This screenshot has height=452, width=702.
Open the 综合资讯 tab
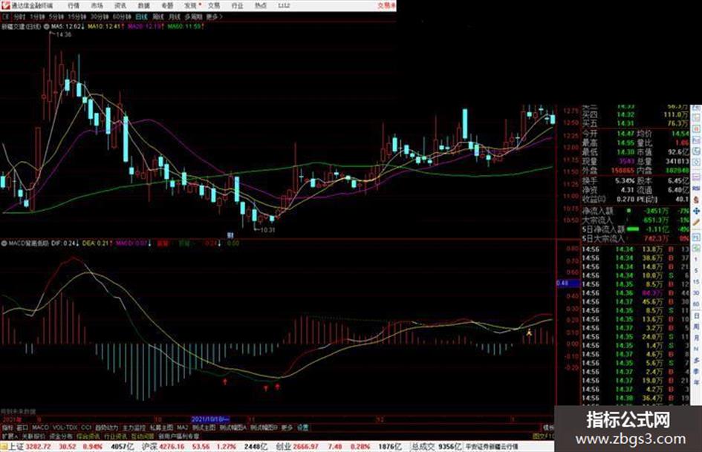[88, 436]
